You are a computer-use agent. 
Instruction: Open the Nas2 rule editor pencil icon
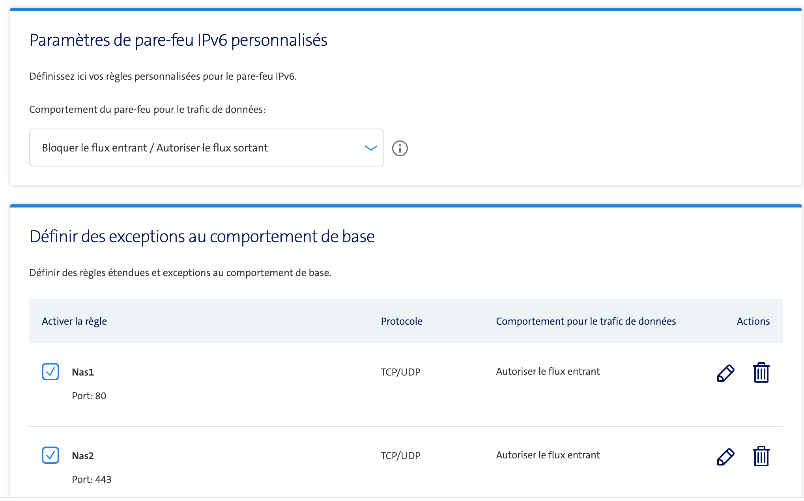[x=725, y=456]
